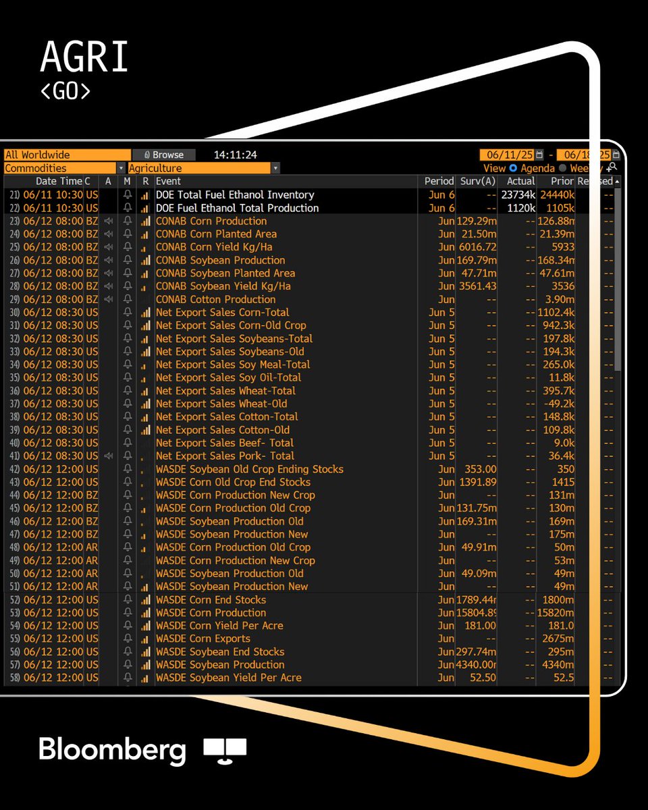648x810 pixels.
Task: Select the Agenda view radio button
Action: tap(513, 168)
